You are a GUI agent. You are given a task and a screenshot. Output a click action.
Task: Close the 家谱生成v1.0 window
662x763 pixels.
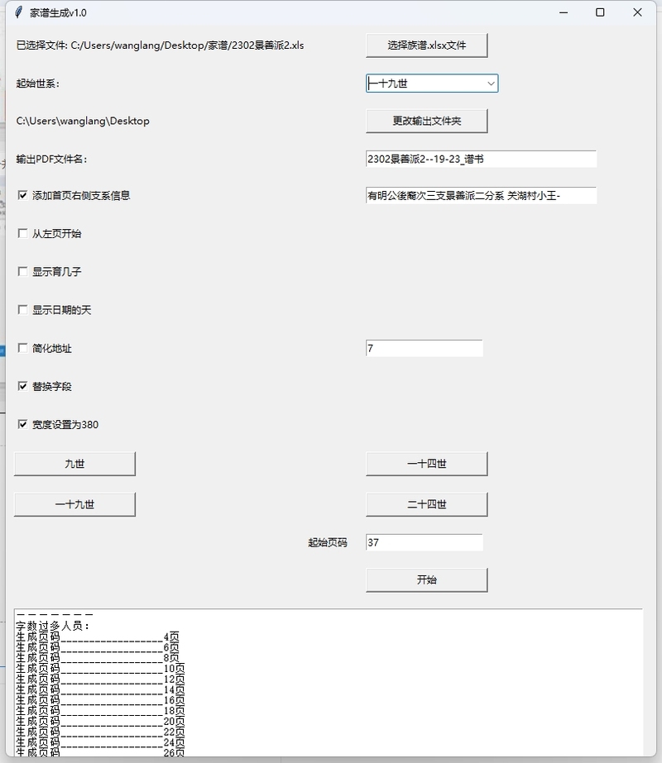pos(637,12)
